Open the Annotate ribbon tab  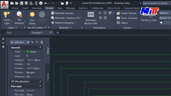(x=37, y=8)
